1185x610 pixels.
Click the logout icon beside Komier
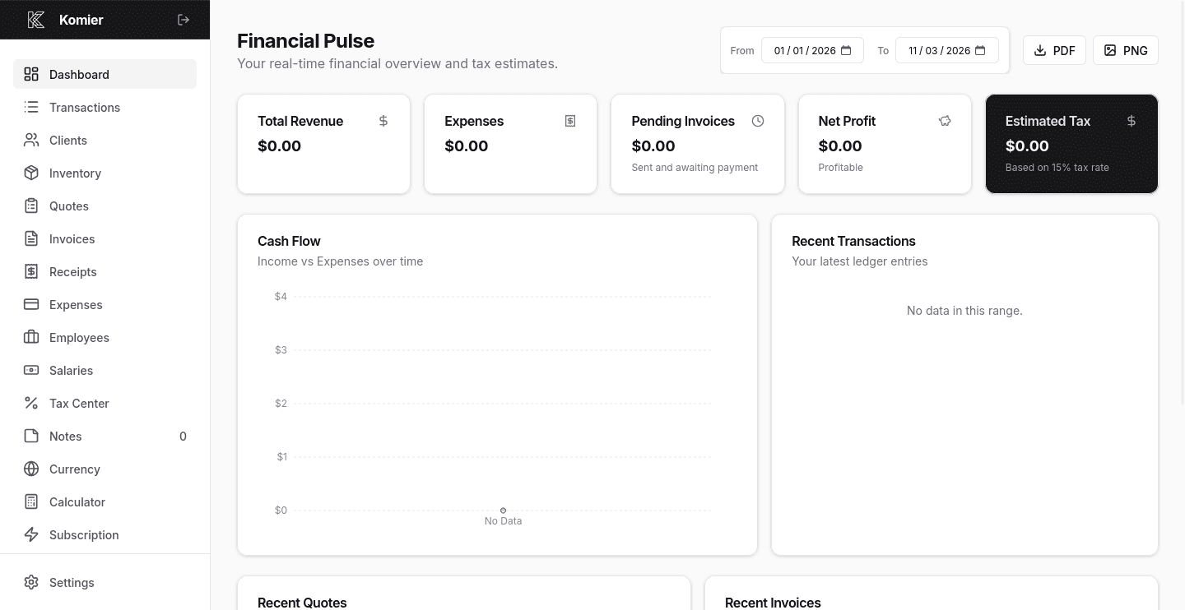pyautogui.click(x=184, y=20)
